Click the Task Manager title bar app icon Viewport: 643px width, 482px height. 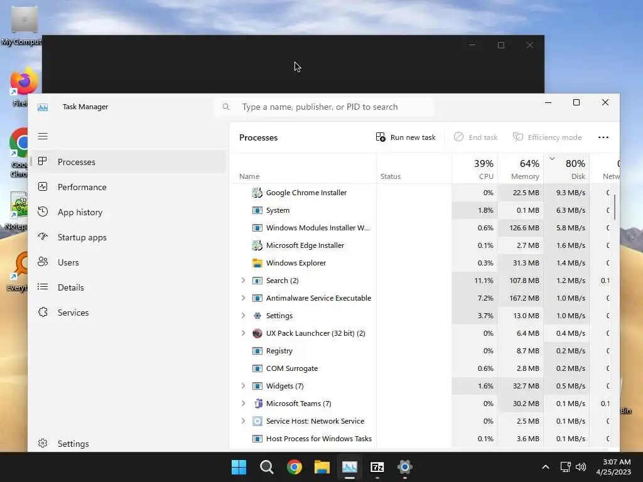(x=43, y=107)
